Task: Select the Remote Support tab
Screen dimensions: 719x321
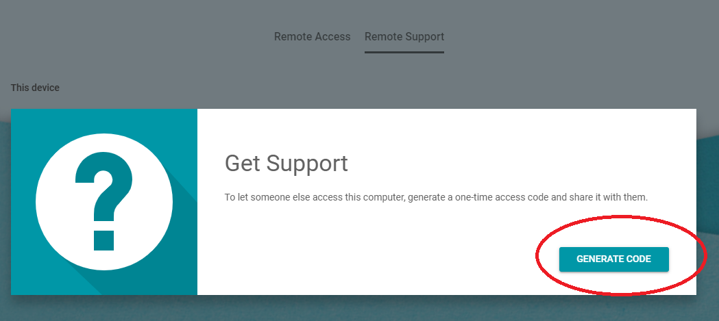Action: [x=404, y=37]
